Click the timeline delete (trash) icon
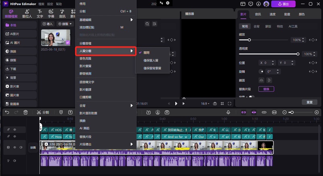 pos(26,112)
